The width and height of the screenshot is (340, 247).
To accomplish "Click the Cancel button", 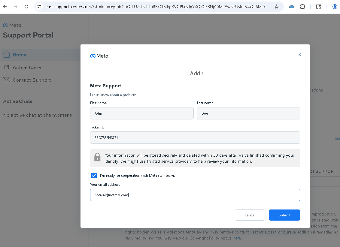I will [250, 215].
